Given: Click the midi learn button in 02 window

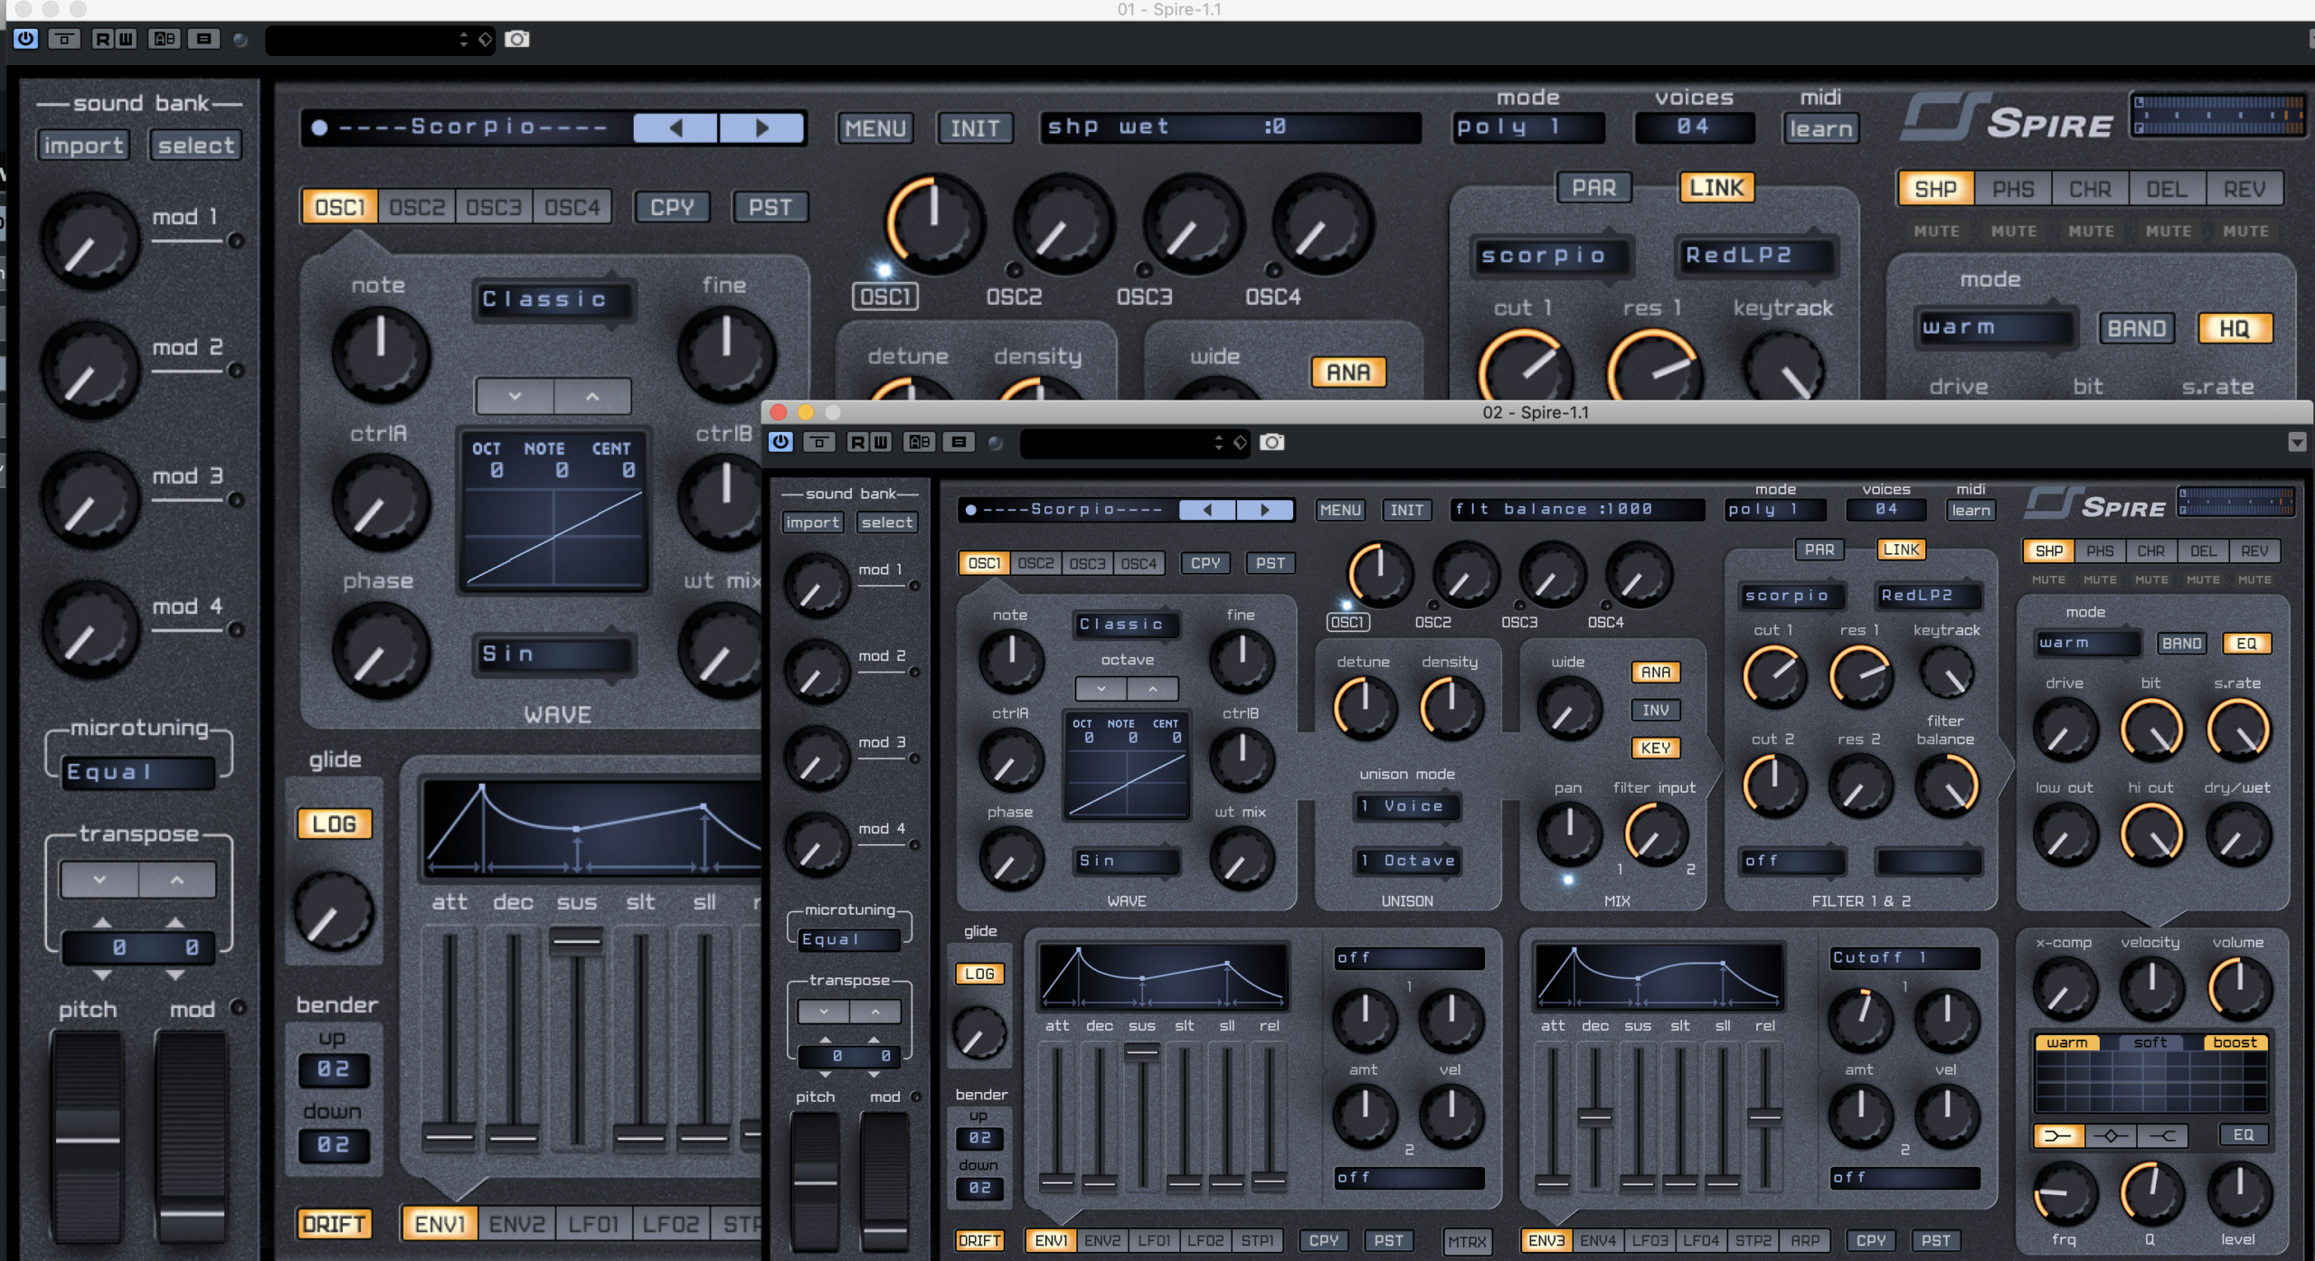Looking at the screenshot, I should (x=1970, y=510).
